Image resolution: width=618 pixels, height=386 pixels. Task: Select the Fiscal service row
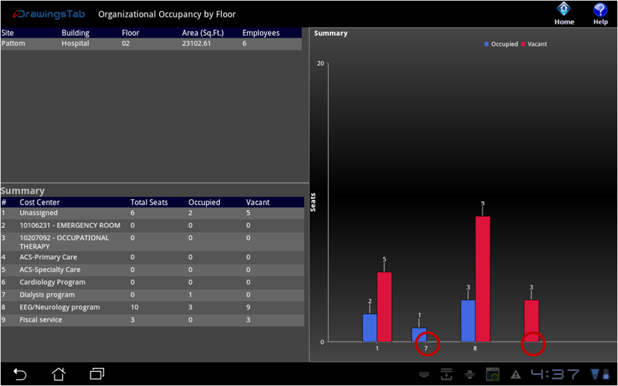point(152,320)
